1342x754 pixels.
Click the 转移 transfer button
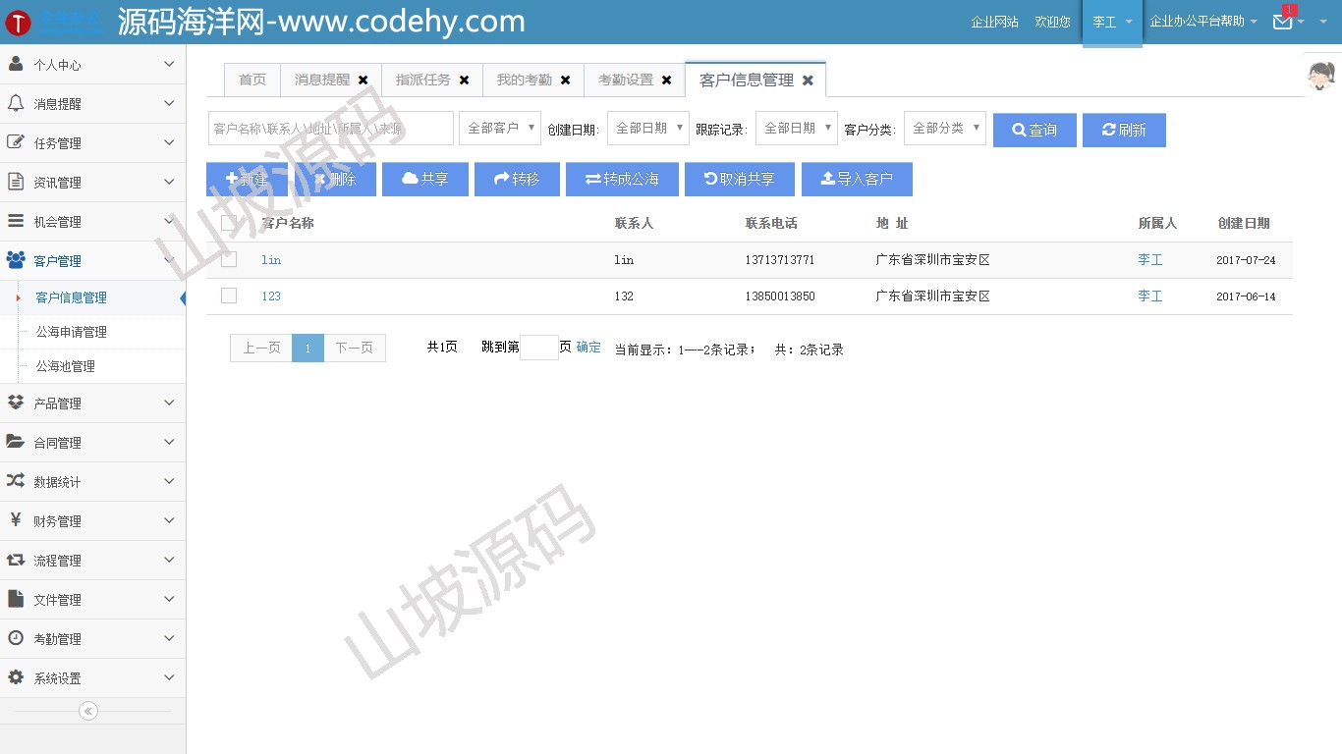point(517,180)
